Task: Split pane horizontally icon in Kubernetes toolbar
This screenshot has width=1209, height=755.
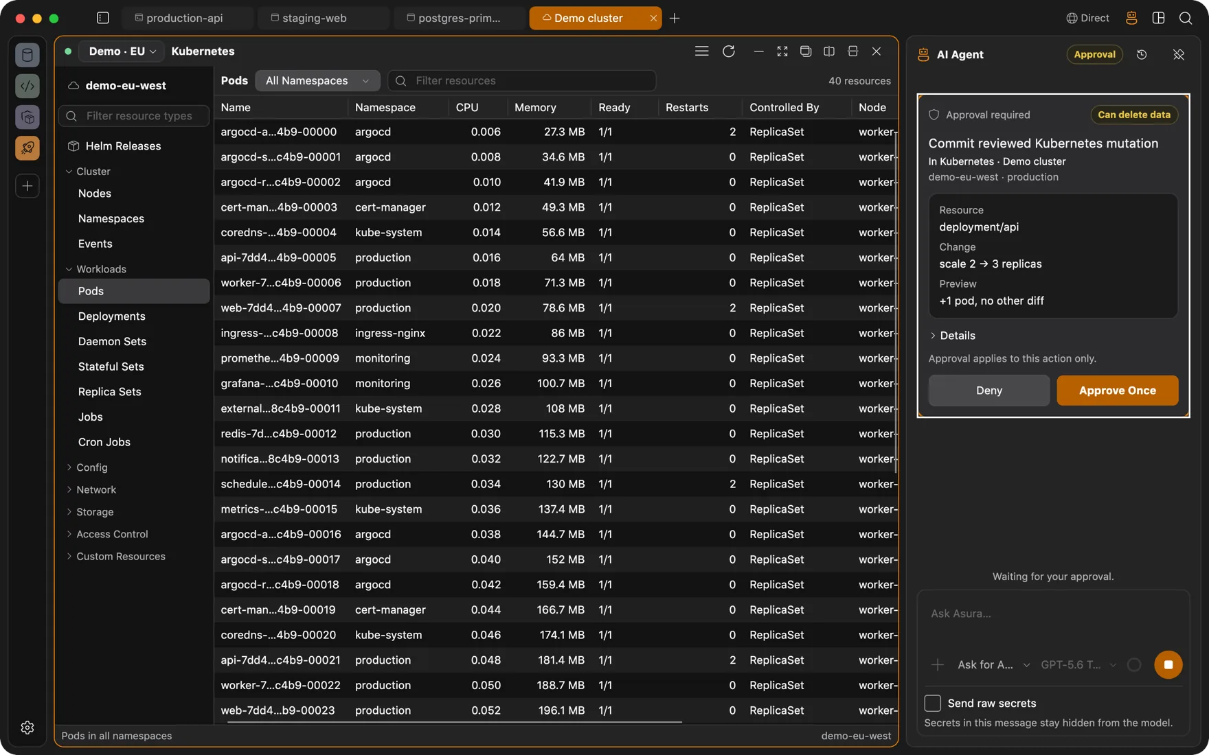Action: [852, 51]
